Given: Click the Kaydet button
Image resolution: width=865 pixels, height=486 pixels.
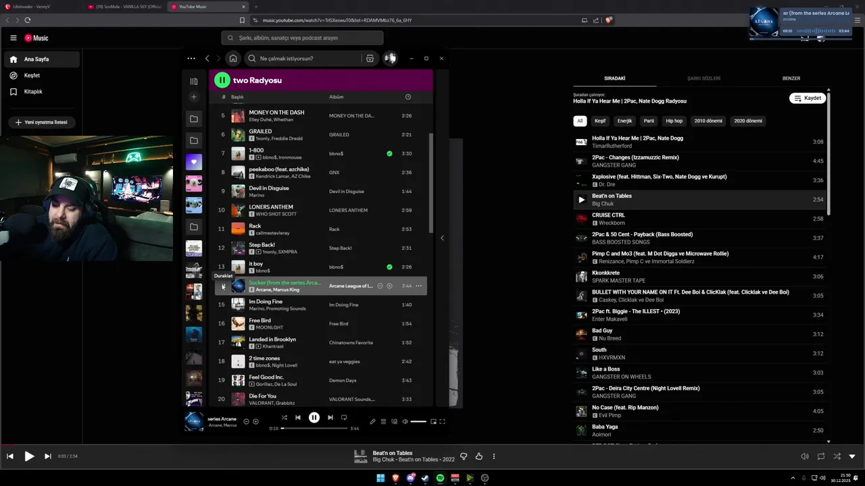Looking at the screenshot, I should tap(808, 99).
